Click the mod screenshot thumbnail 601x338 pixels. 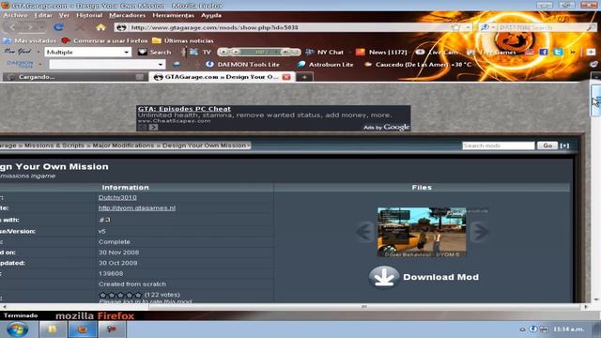(422, 232)
